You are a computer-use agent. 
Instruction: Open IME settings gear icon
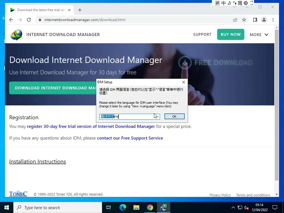coord(246,3)
